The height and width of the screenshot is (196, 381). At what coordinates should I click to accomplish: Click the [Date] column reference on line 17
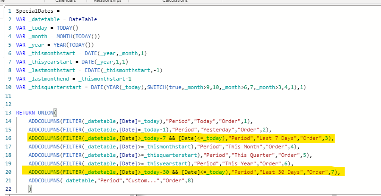[x=128, y=147]
